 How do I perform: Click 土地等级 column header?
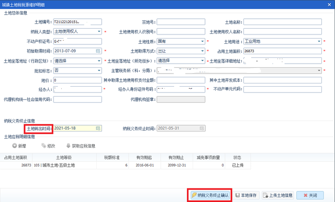pos(64,158)
